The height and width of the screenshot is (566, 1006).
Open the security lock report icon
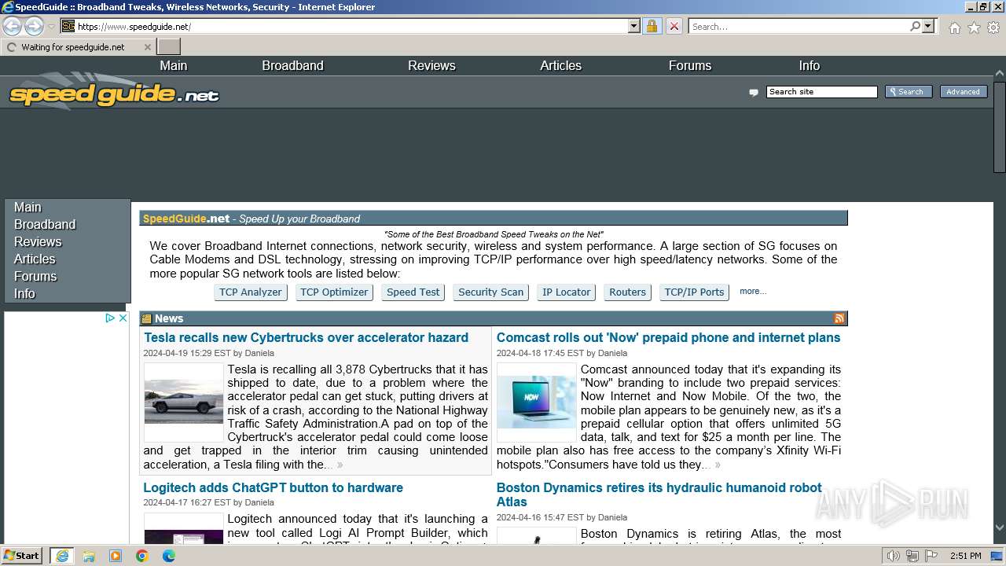652,26
